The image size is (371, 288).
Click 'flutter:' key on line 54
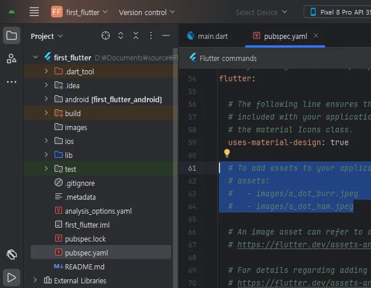(237, 78)
